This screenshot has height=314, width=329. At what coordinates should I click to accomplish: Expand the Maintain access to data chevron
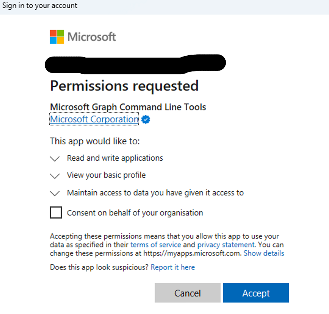click(x=55, y=193)
